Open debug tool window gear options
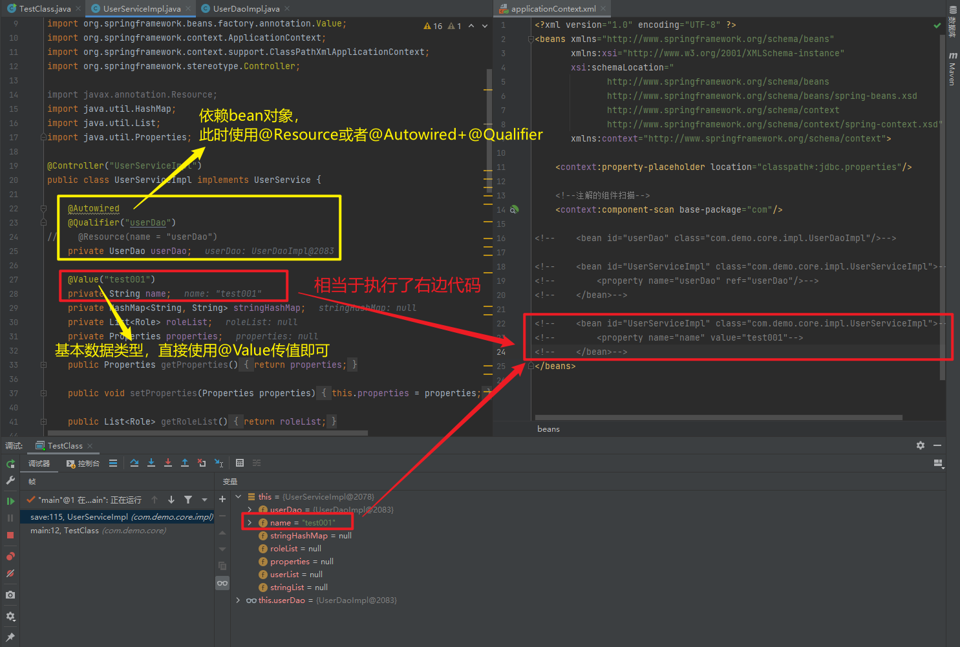 pyautogui.click(x=921, y=445)
